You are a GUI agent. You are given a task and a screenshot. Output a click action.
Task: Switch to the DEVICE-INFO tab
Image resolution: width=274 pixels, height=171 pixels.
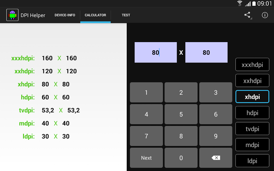click(x=65, y=15)
